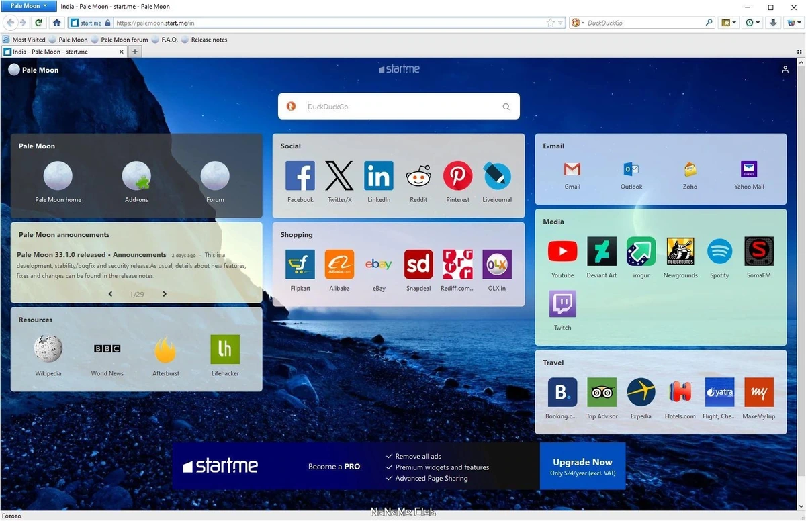
Task: Bookmark this page with the star
Action: (x=551, y=23)
